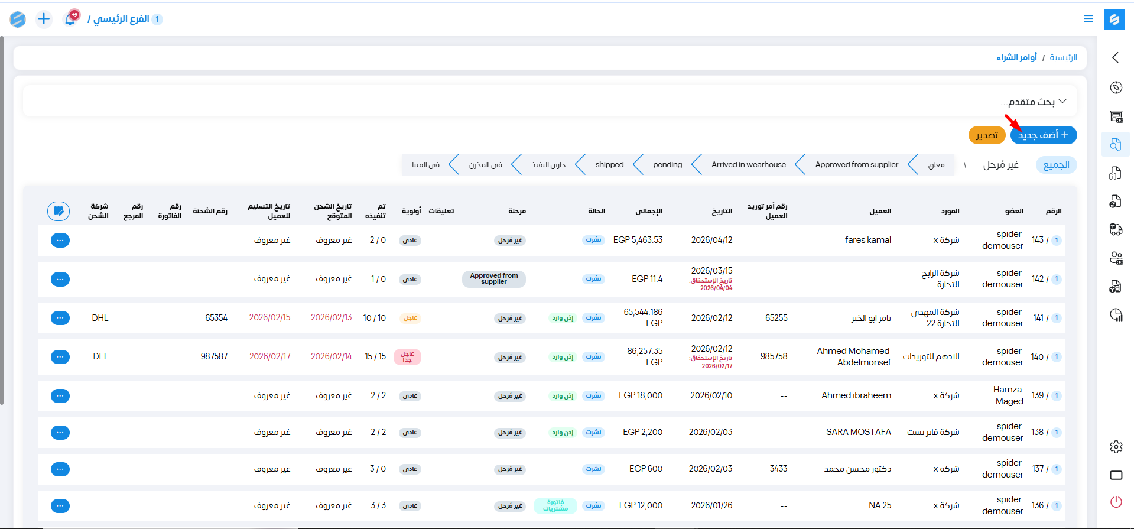This screenshot has width=1134, height=529.
Task: Click the compass dashboard icon in sidebar
Action: click(x=1116, y=87)
